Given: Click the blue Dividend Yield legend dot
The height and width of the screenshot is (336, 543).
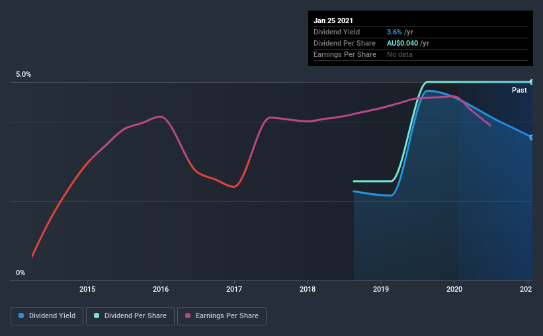Looking at the screenshot, I should 21,315.
